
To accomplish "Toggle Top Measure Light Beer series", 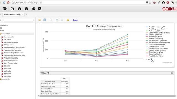I will (x=158, y=48).
